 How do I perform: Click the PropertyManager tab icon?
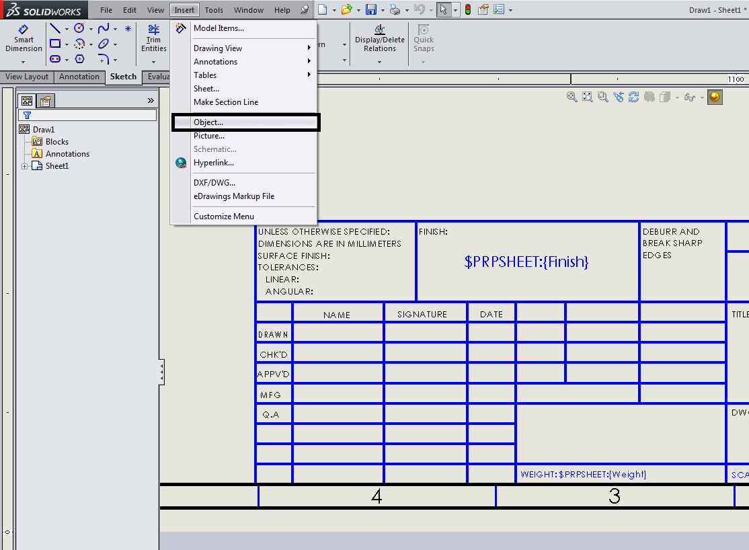(45, 101)
